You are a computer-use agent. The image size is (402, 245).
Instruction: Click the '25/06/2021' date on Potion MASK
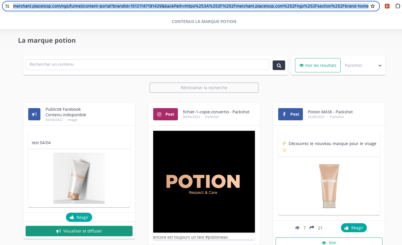[316, 117]
